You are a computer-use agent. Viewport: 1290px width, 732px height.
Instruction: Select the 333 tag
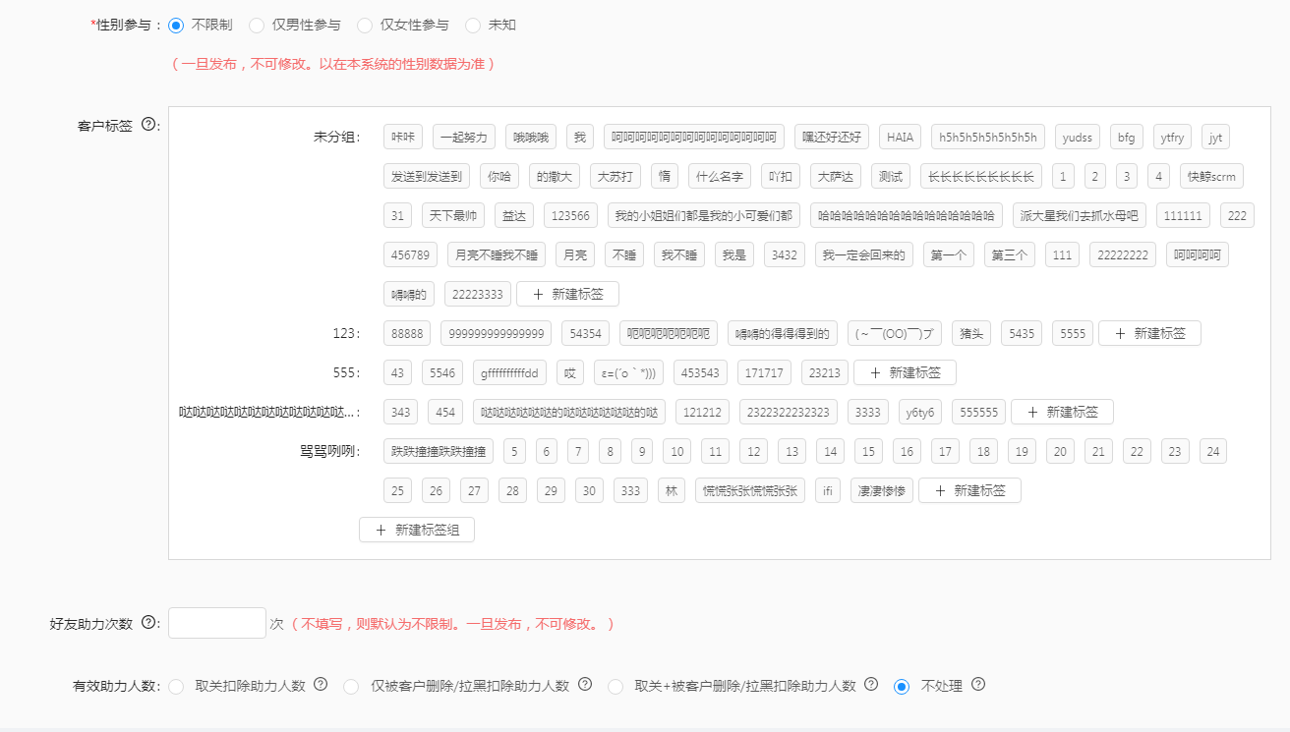(x=630, y=490)
